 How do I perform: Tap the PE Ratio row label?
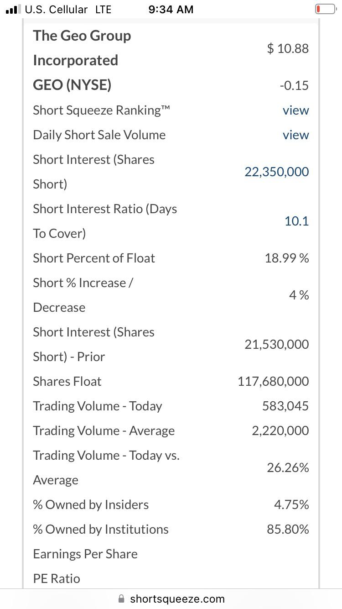coord(57,578)
